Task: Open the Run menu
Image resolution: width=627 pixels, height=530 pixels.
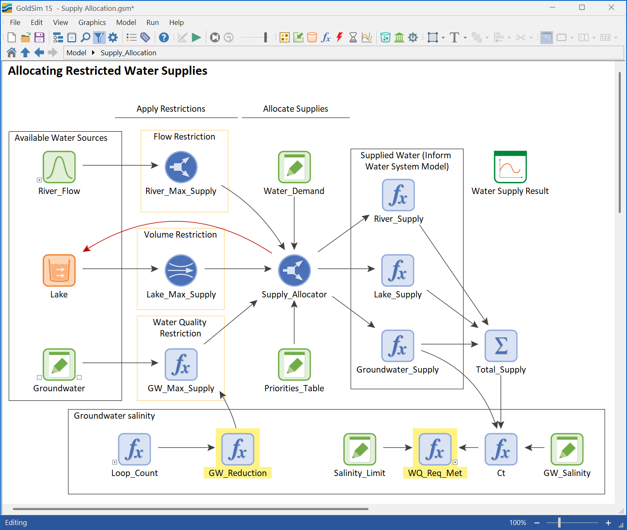Action: [x=153, y=22]
